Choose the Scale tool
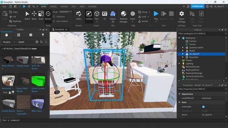This screenshot has height=128, width=228. click(41, 15)
